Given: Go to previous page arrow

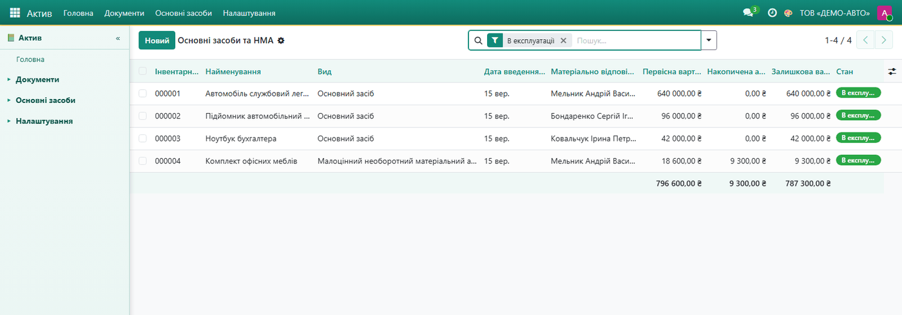Looking at the screenshot, I should pos(866,40).
